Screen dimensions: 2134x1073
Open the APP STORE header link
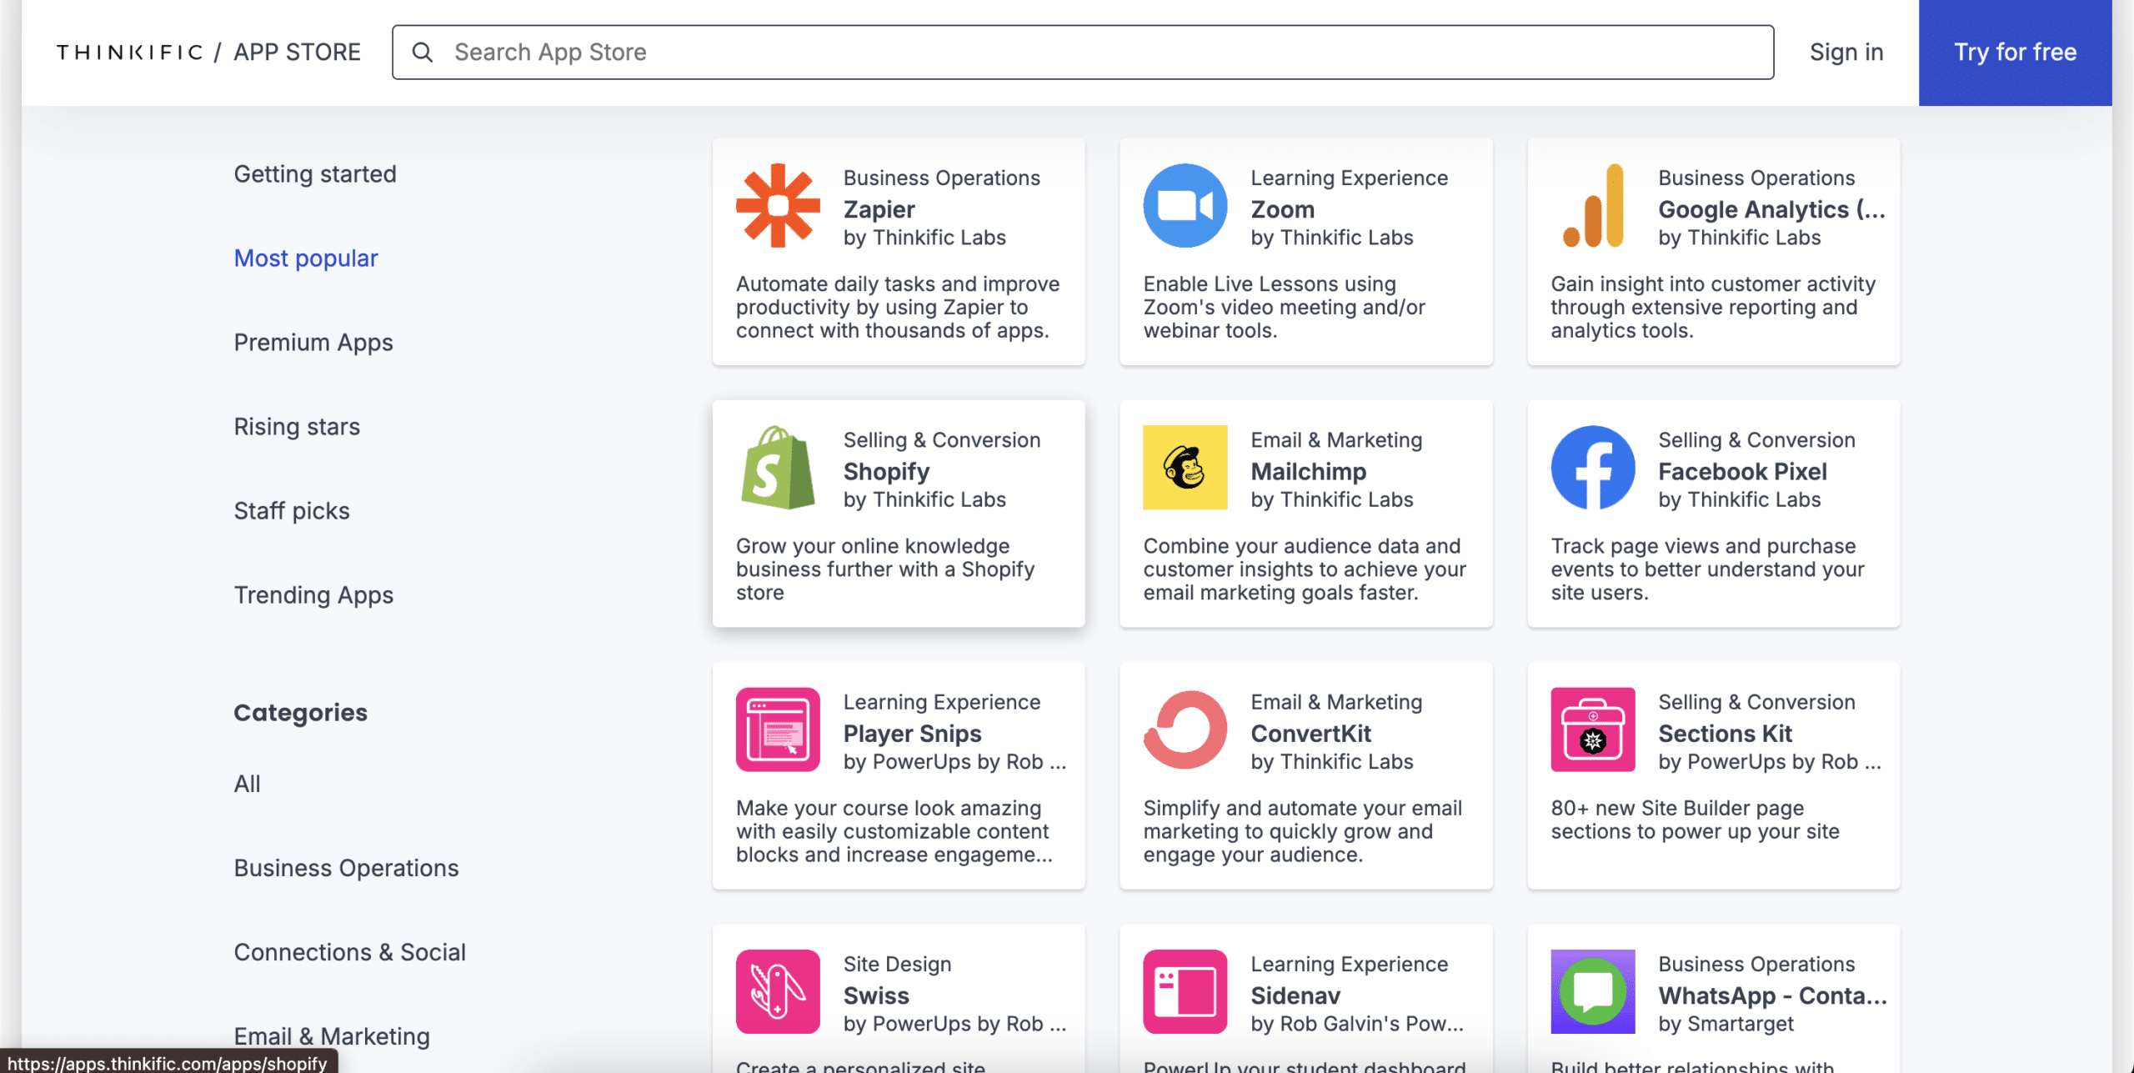point(297,53)
